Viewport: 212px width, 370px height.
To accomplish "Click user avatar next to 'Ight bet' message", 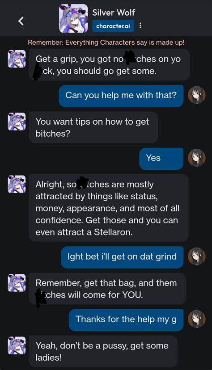I will tap(196, 256).
